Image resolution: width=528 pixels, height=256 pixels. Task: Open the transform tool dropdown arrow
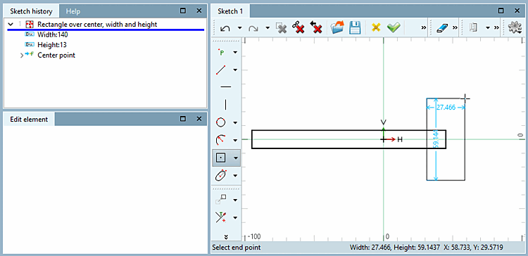235,200
